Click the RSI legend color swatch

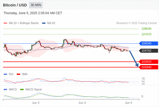pyautogui.click(x=5, y=74)
